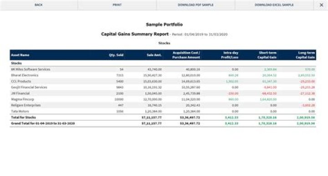Click the Short-term Capital Gain column header

pyautogui.click(x=267, y=55)
